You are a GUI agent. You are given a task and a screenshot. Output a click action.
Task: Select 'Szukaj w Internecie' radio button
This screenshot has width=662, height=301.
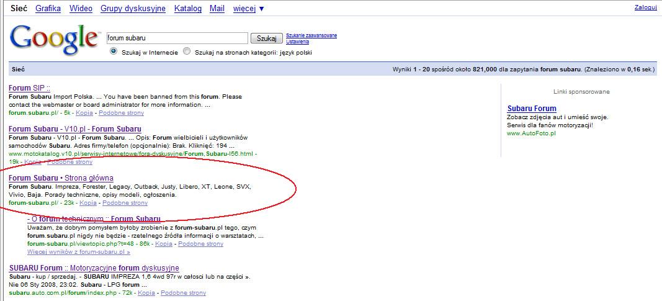[114, 52]
